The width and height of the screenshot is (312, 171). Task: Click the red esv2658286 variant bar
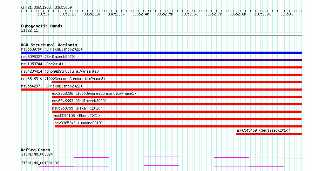pos(177,97)
